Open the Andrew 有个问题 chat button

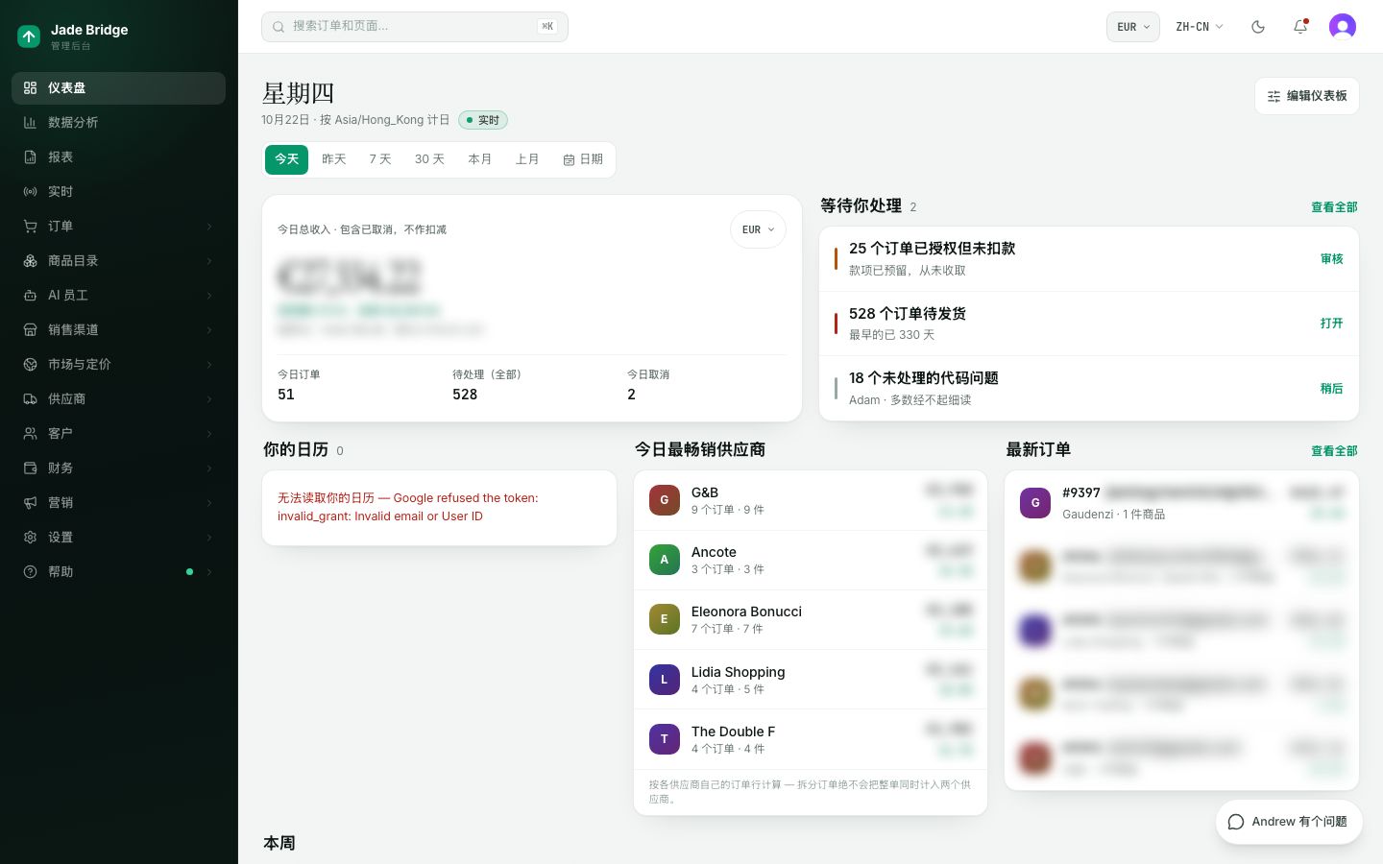pos(1289,822)
